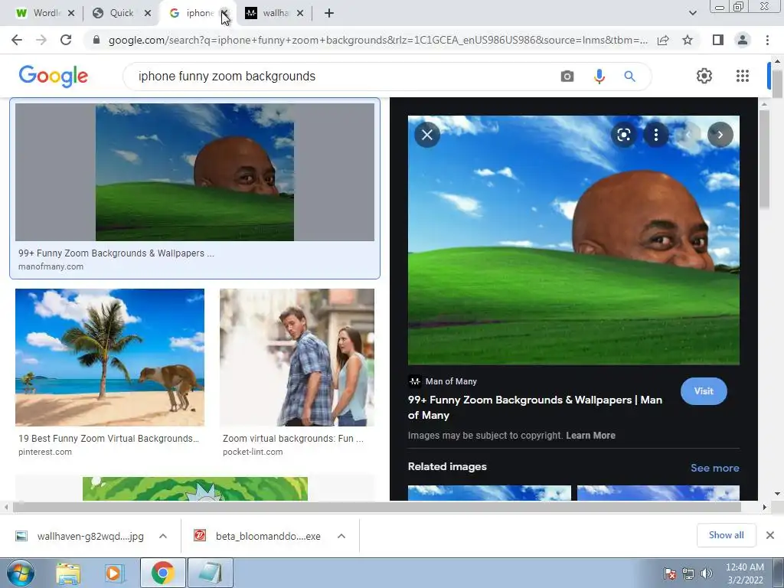This screenshot has width=784, height=588.
Task: Open the distracted boyfriend thumbnail
Action: [x=297, y=357]
